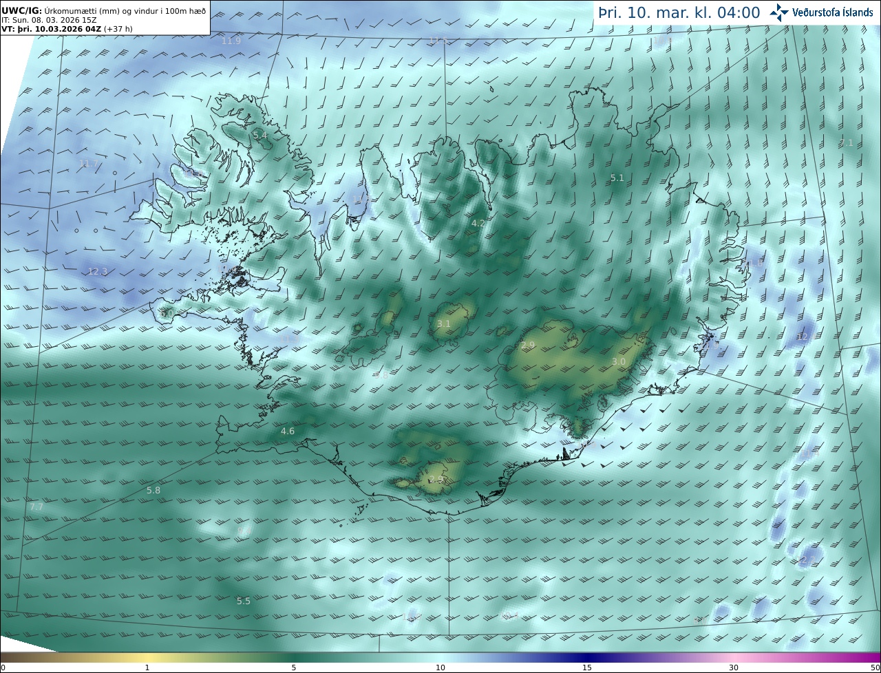The image size is (881, 673).
Task: Click the 5.4 value on the Westfjords
Action: click(x=260, y=136)
